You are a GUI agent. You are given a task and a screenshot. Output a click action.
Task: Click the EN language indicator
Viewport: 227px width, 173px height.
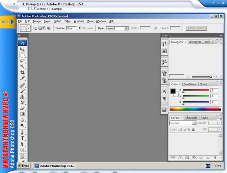(x=208, y=166)
